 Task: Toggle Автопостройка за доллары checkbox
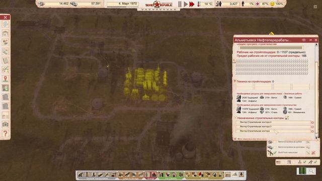[x=275, y=147]
